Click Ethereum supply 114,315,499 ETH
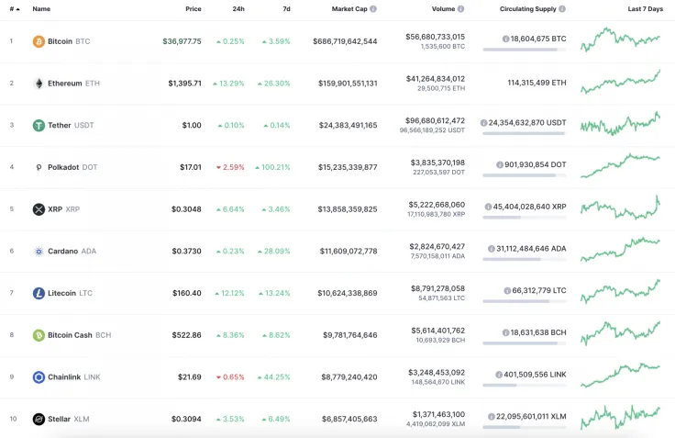Screen dimensions: 675x438 [x=537, y=83]
